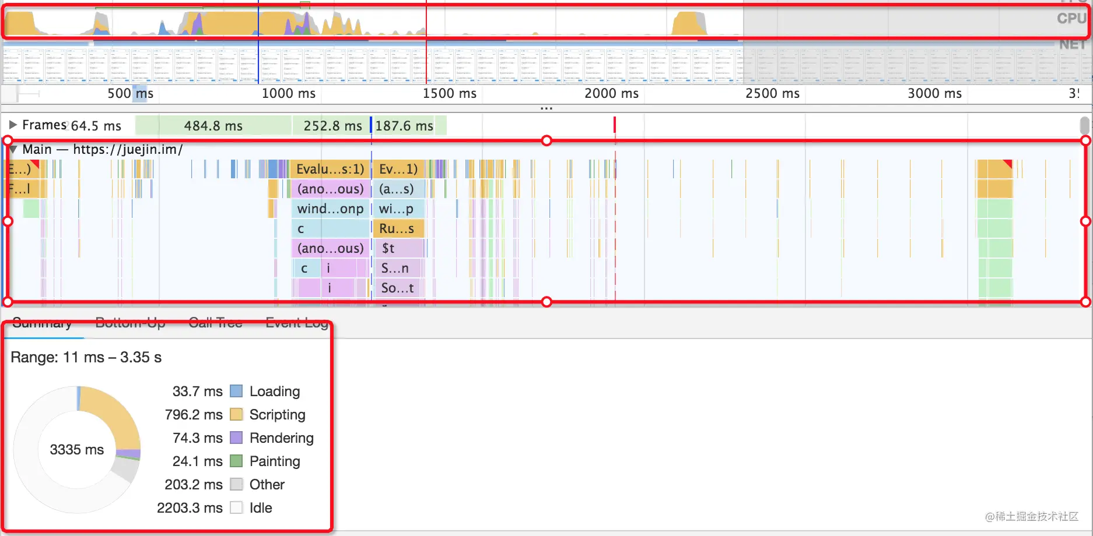This screenshot has width=1093, height=536.
Task: Expand the Frames track disclosure triangle
Action: pyautogui.click(x=12, y=125)
